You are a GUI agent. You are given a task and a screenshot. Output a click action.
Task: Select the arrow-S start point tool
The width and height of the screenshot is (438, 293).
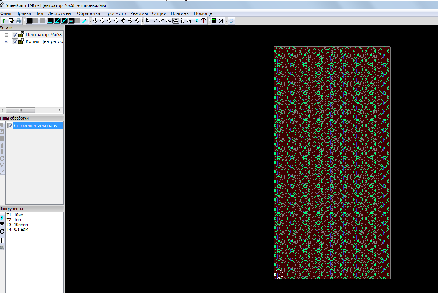[x=155, y=21]
